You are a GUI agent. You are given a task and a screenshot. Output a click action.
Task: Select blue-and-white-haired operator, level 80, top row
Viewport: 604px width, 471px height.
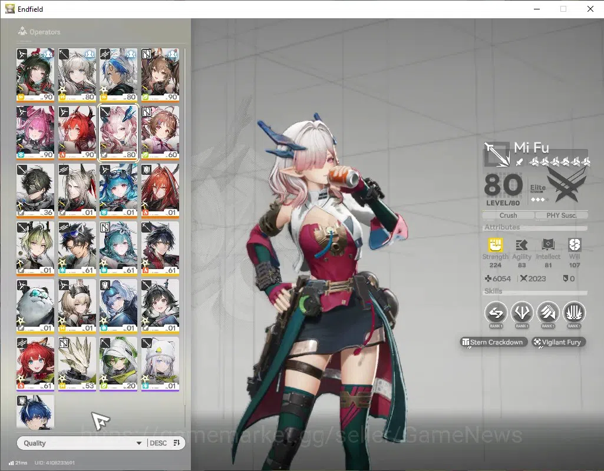pos(118,75)
